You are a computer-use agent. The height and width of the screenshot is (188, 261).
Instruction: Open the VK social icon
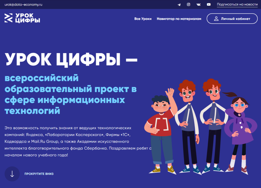198,5
